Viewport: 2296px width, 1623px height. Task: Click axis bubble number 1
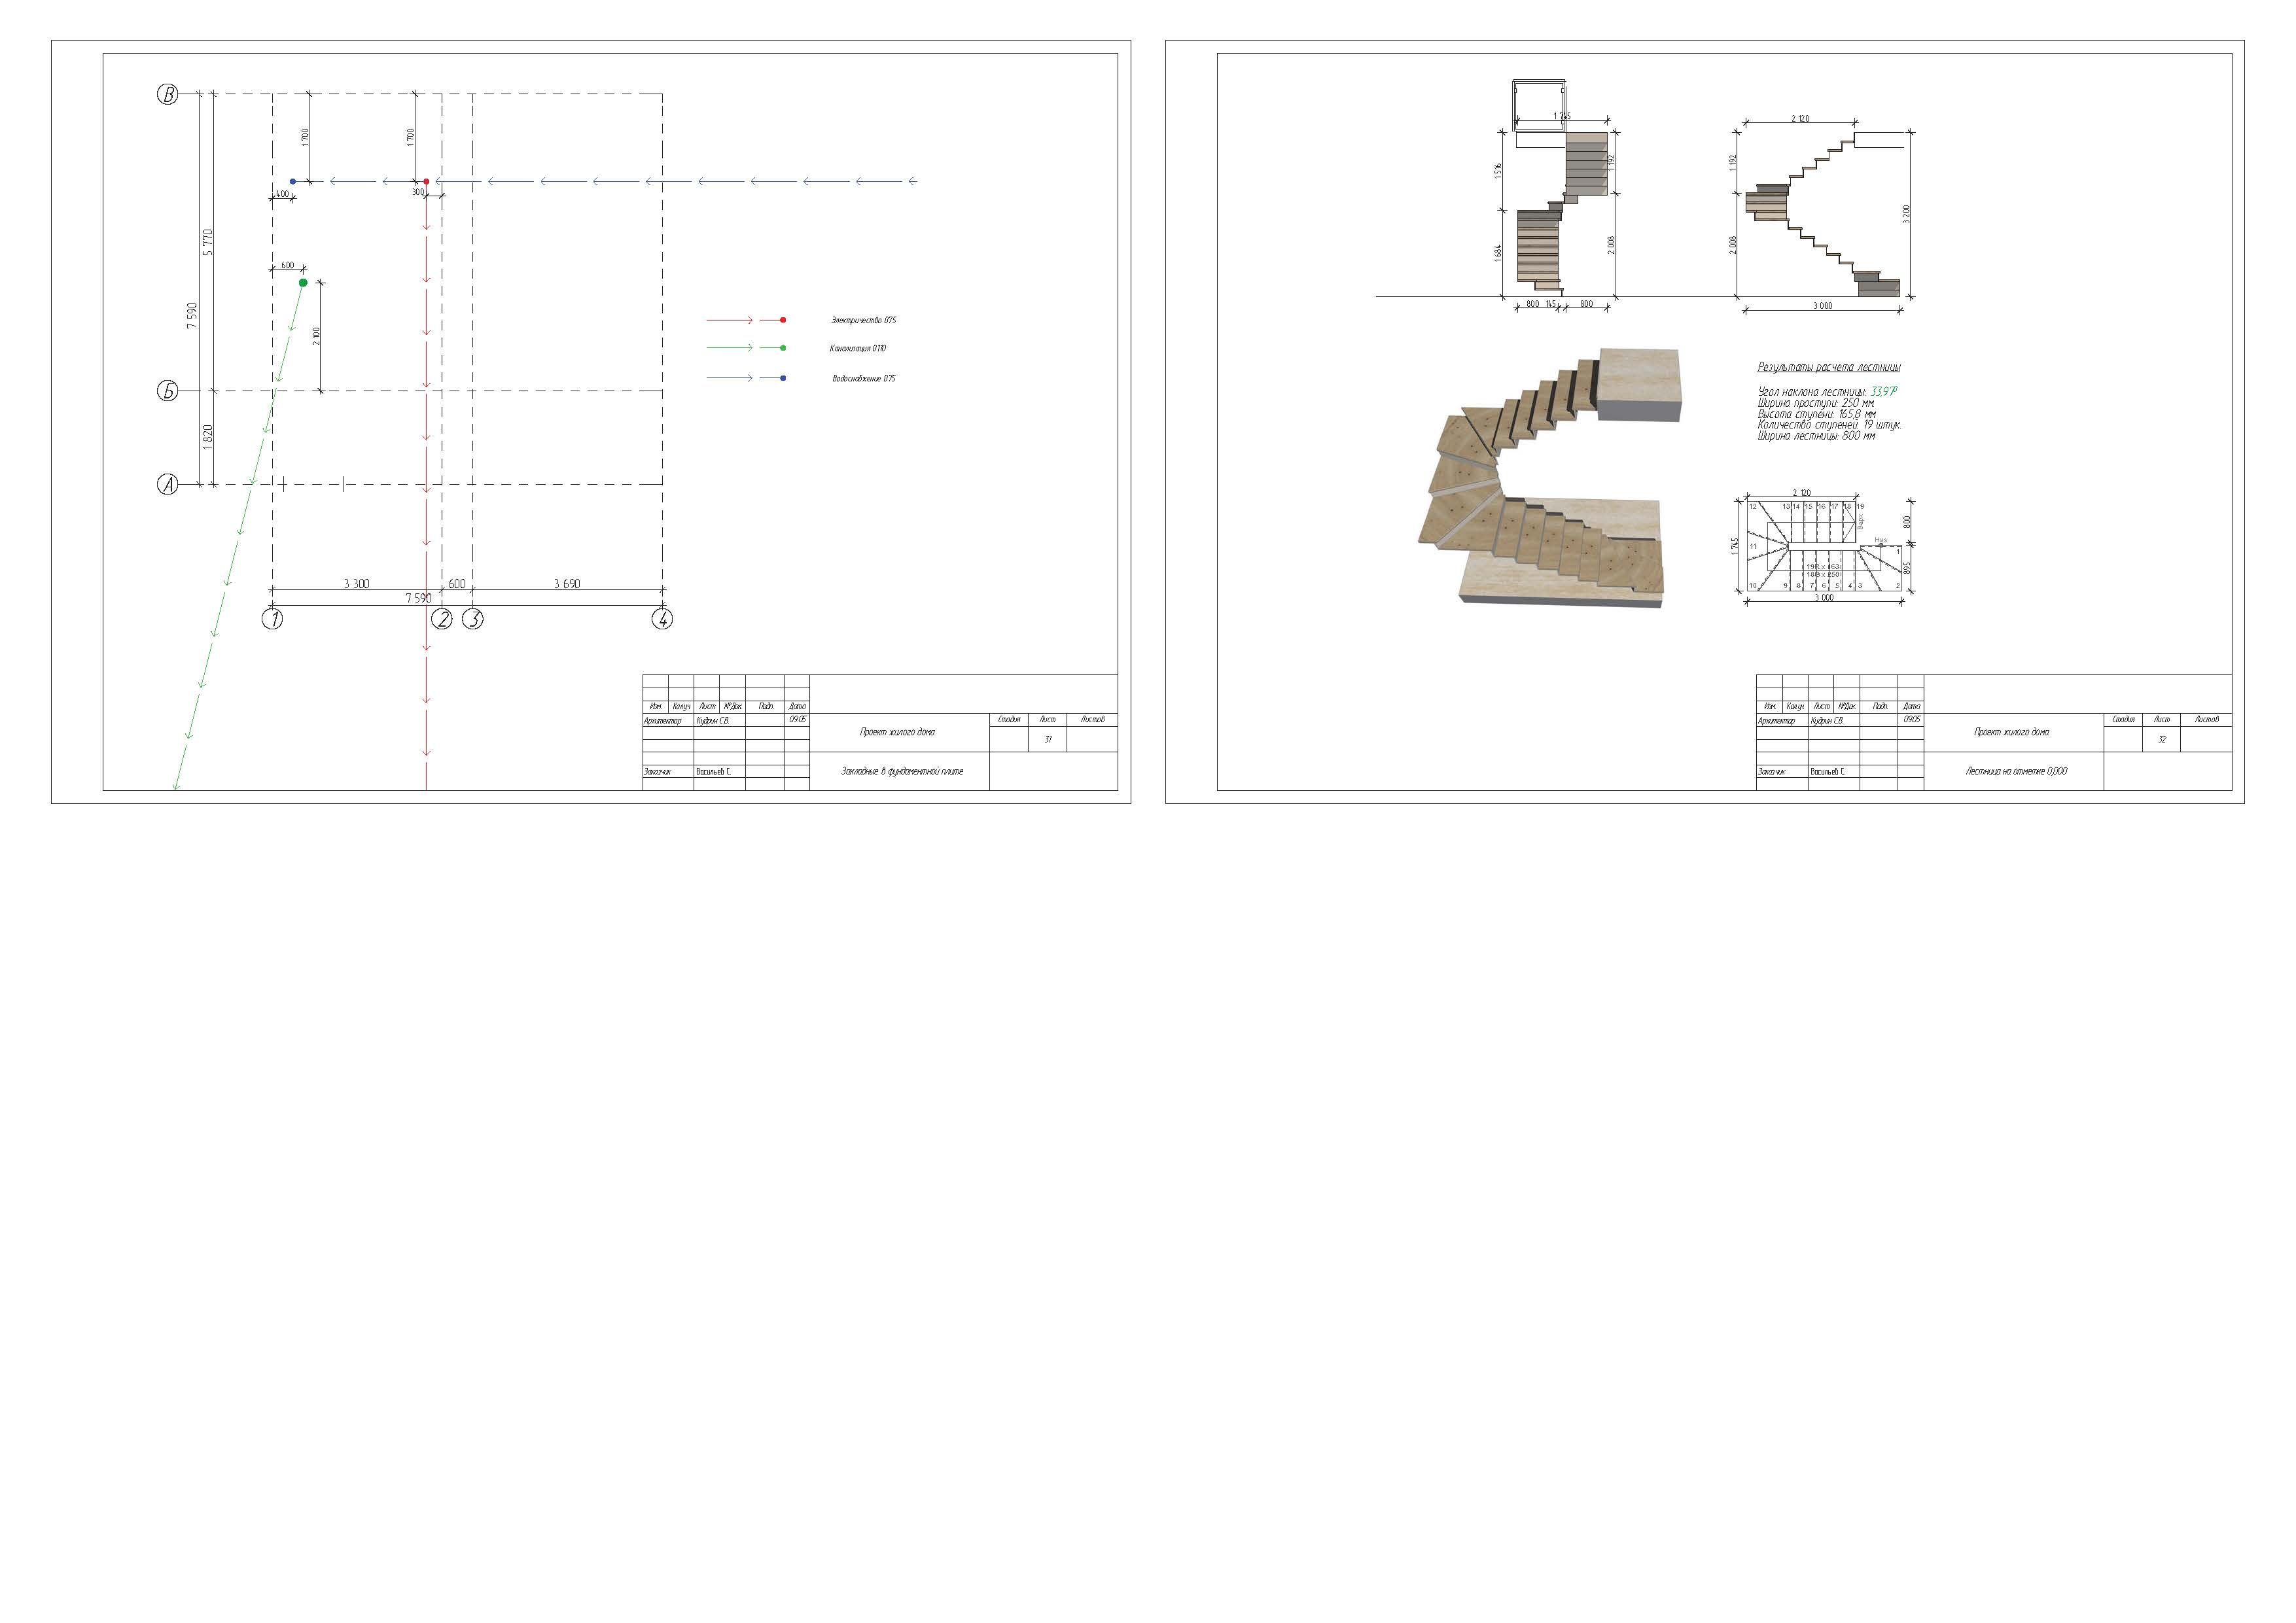pos(272,619)
